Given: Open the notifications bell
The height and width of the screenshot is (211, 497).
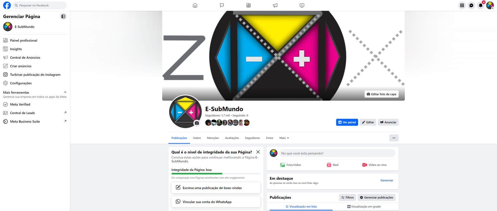Looking at the screenshot, I should coord(481,5).
